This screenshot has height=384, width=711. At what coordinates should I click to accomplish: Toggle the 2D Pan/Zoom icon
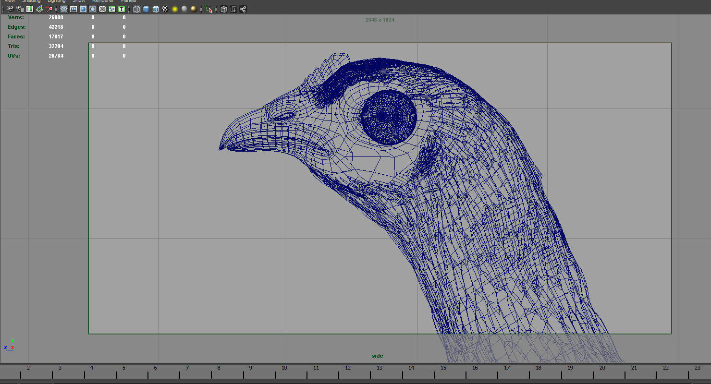(49, 9)
